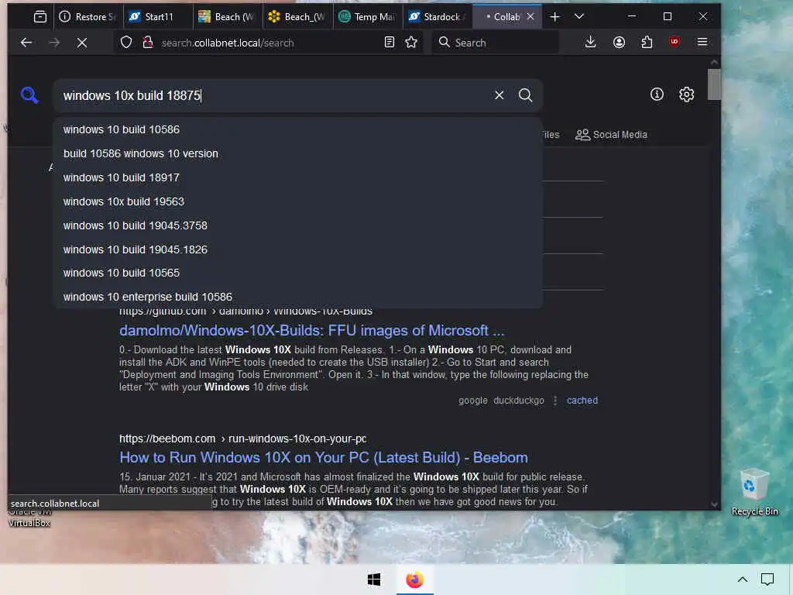Click the google engine label under result
The width and height of the screenshot is (793, 595).
coord(473,401)
